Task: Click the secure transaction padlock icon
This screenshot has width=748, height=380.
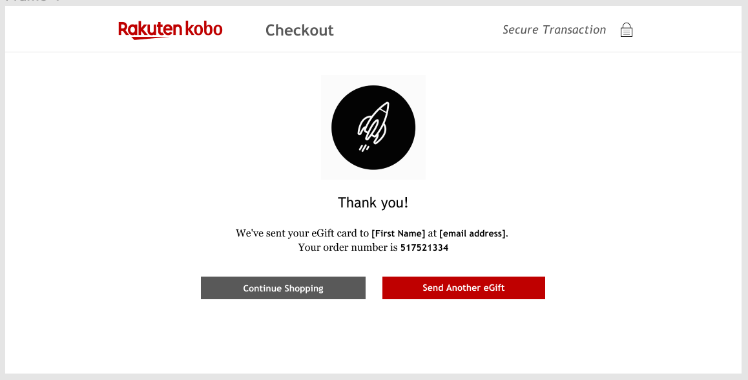Action: pyautogui.click(x=626, y=30)
